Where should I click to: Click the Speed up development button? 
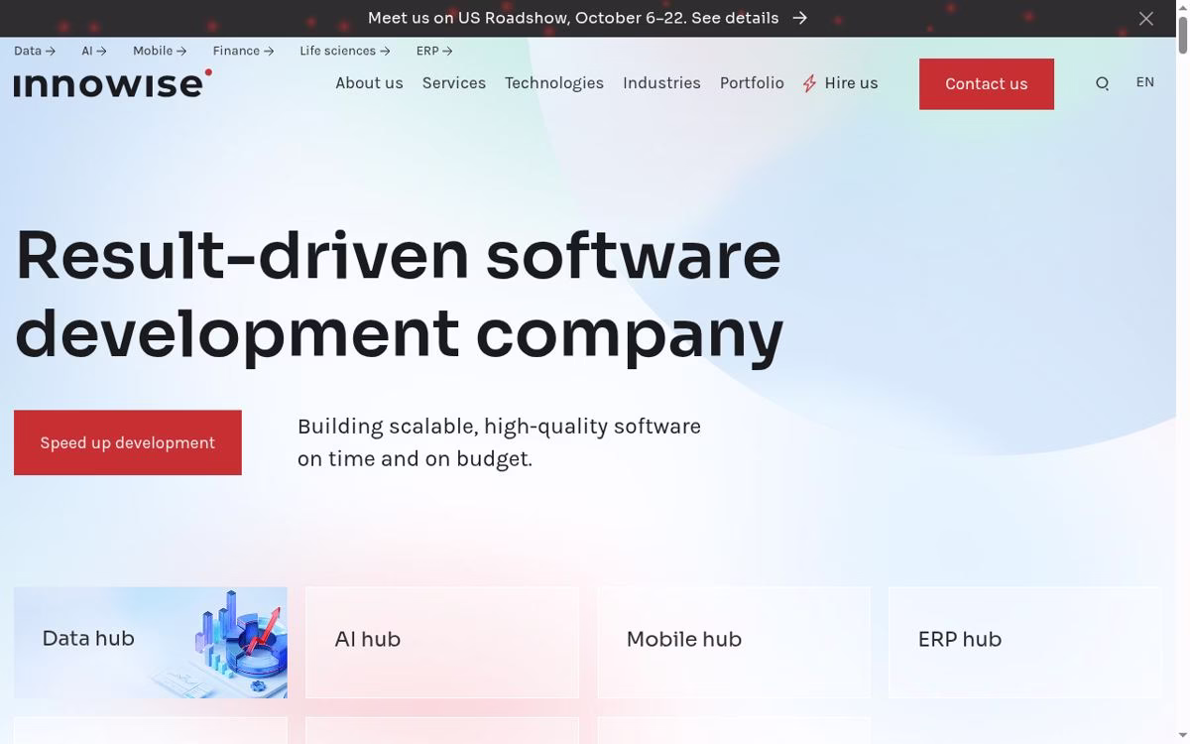pyautogui.click(x=128, y=442)
